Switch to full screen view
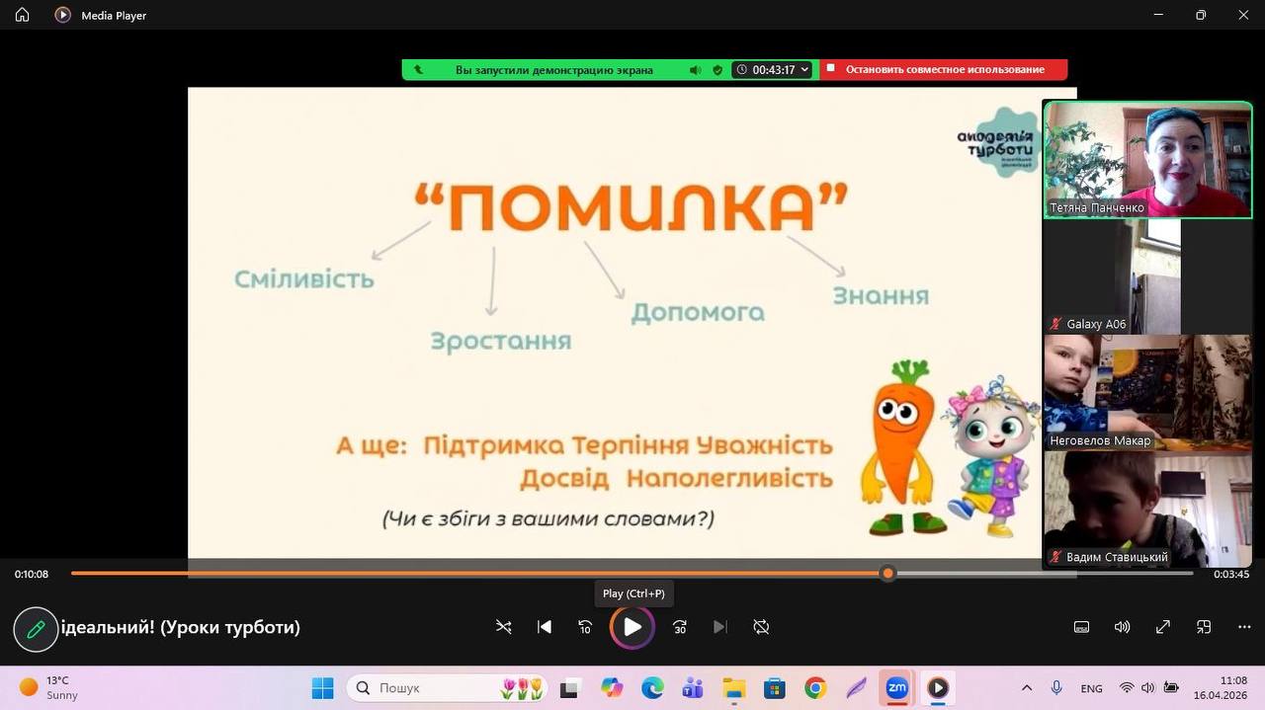1265x710 pixels. click(1163, 627)
